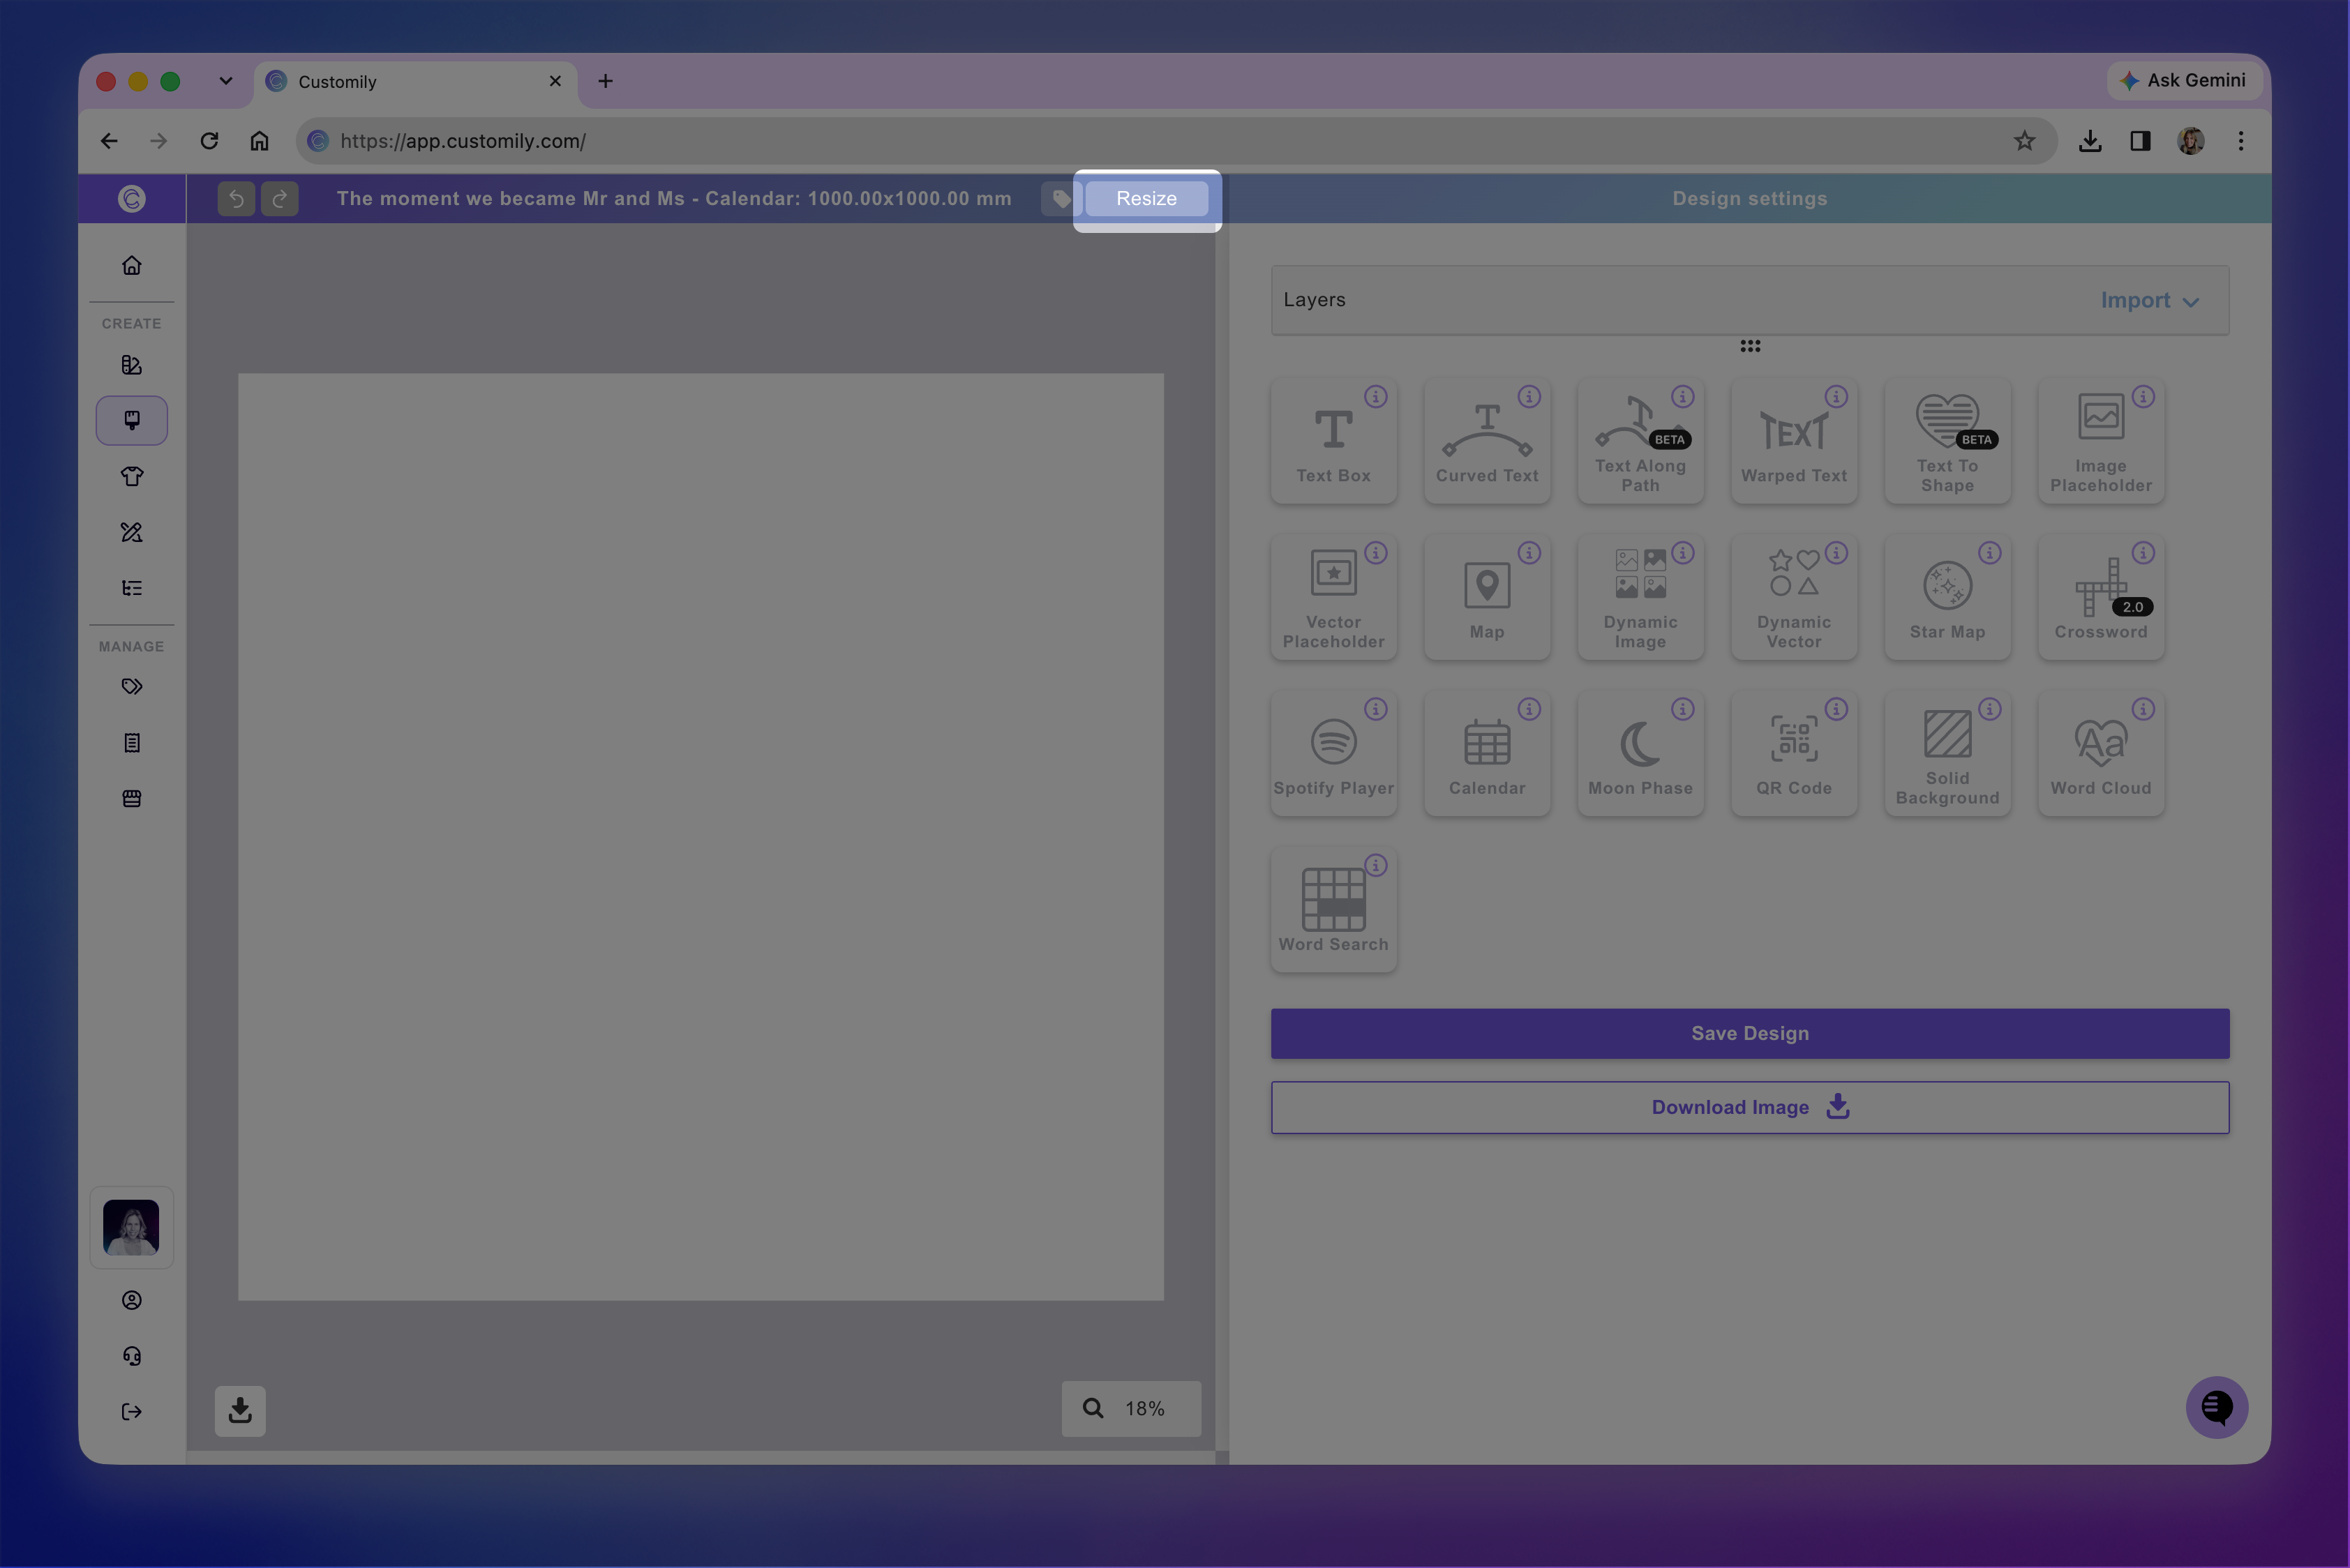2350x1568 pixels.
Task: Add a Word Cloud element
Action: (x=2101, y=753)
